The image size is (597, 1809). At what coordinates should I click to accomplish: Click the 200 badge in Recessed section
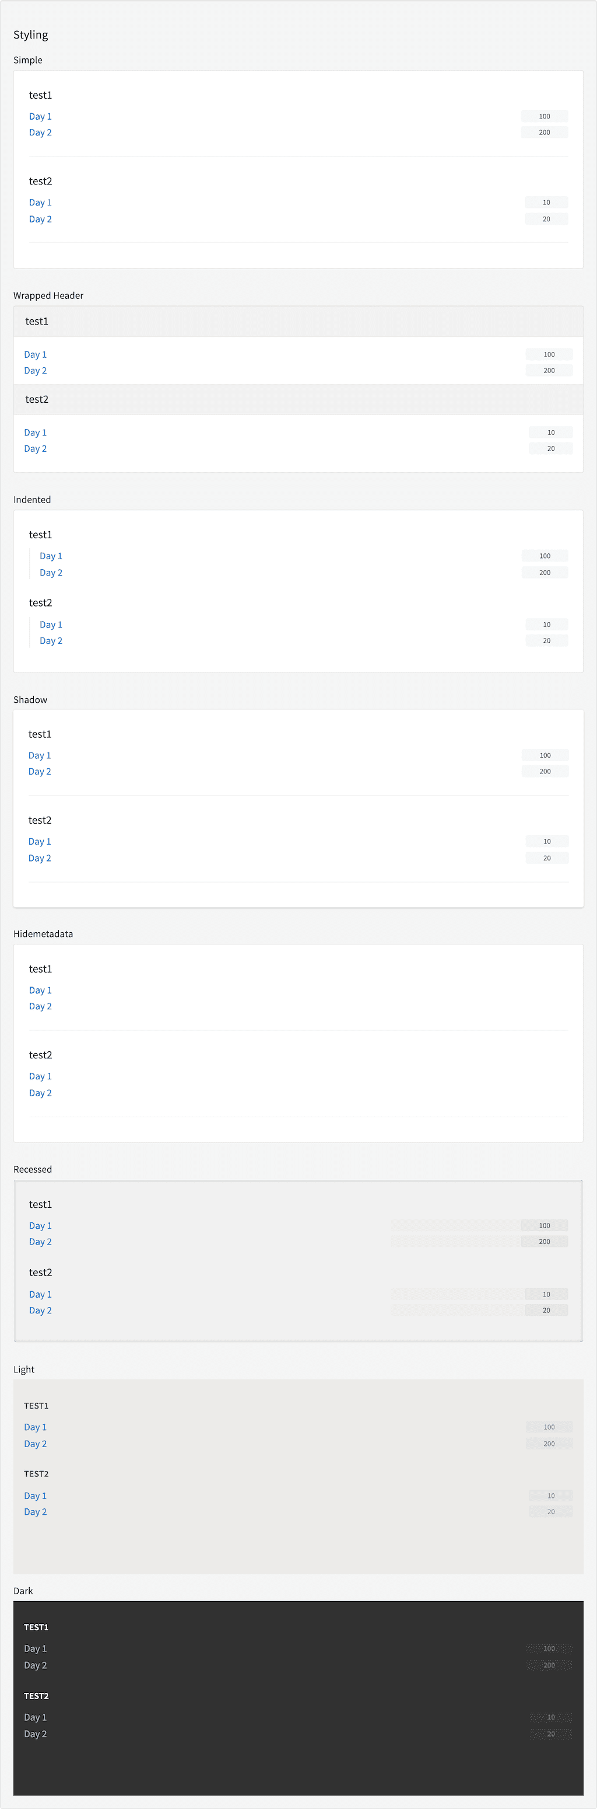click(x=545, y=1242)
